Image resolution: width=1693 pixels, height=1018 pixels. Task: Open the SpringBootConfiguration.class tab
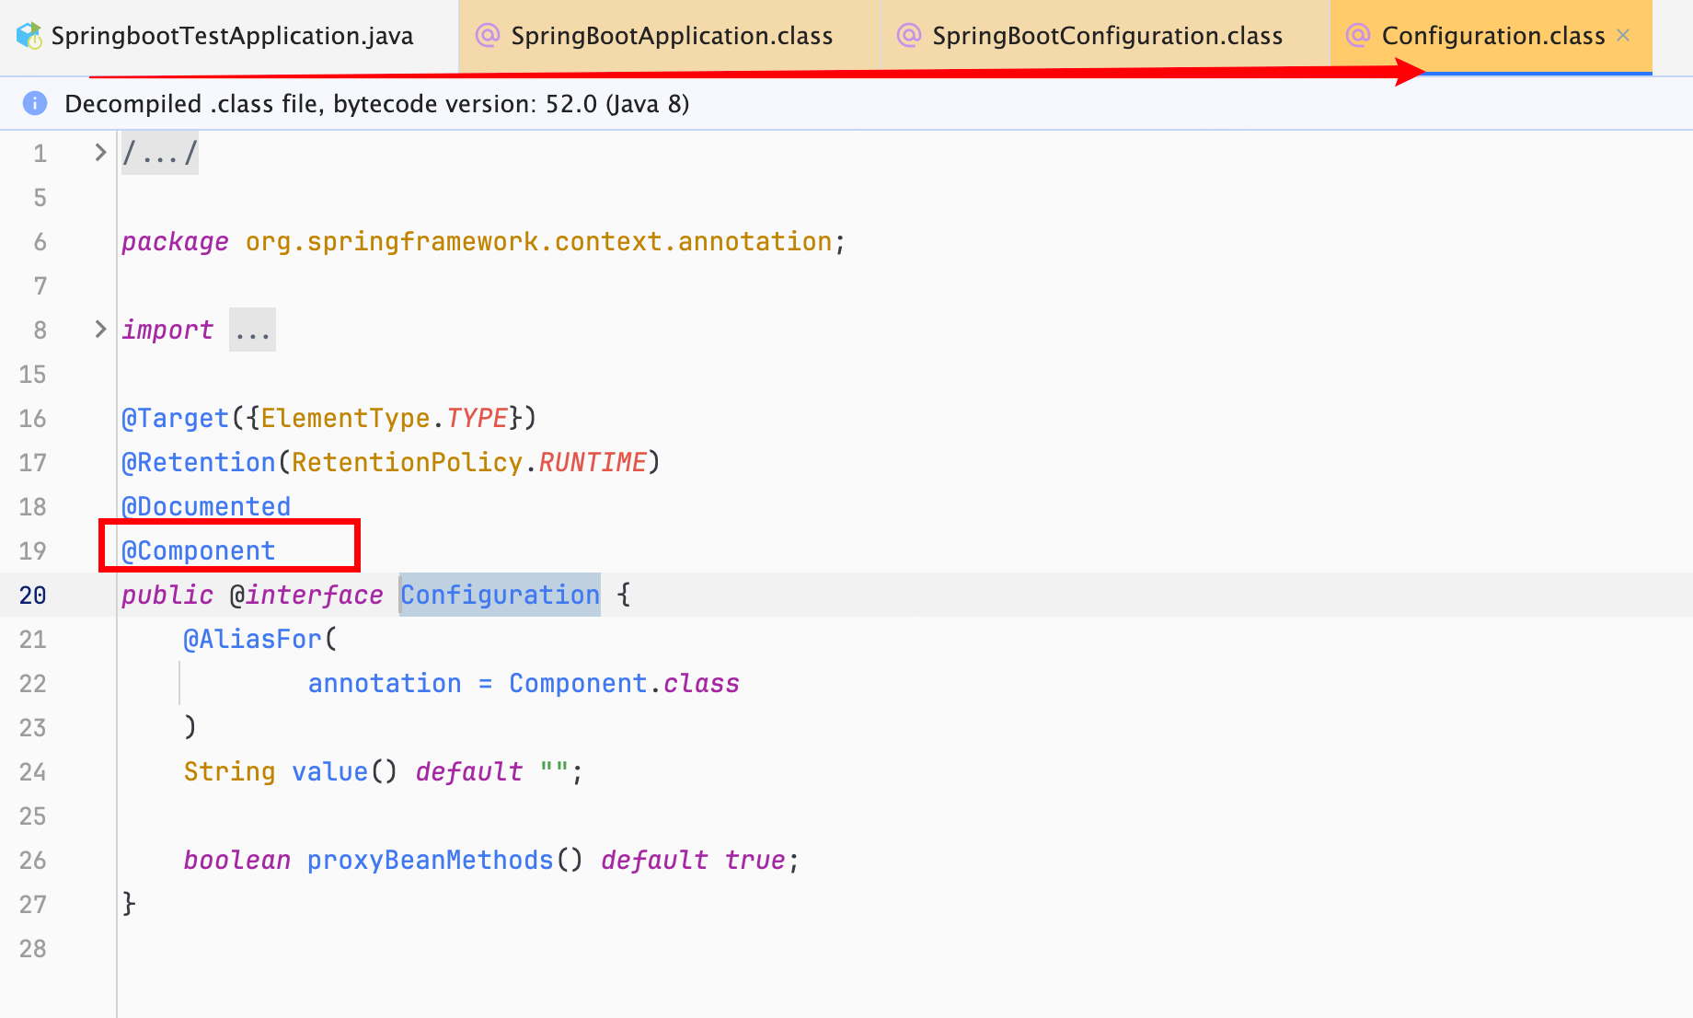[1105, 36]
